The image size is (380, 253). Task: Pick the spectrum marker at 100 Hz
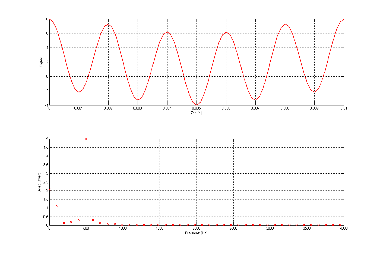point(56,206)
